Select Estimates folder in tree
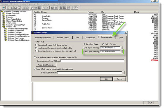The image size is (164, 110). 10,17
